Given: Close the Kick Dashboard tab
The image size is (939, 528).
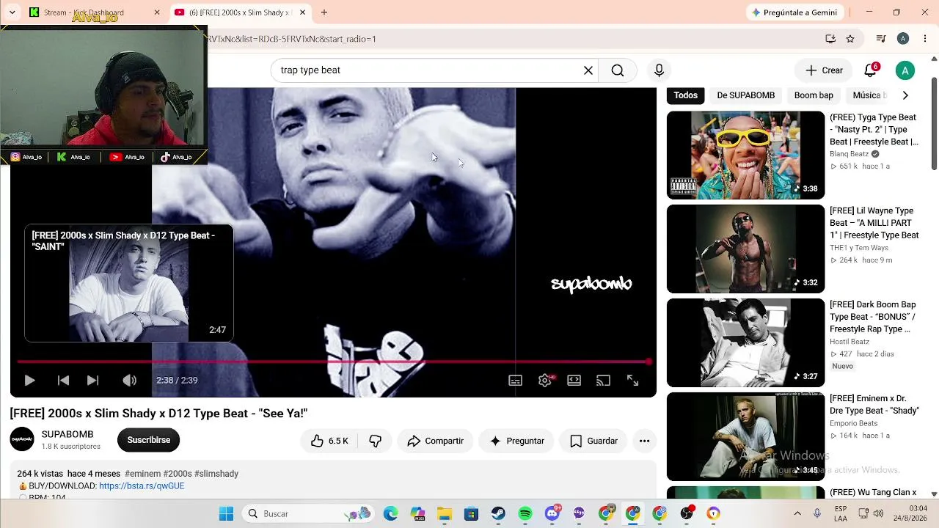Looking at the screenshot, I should 156,12.
